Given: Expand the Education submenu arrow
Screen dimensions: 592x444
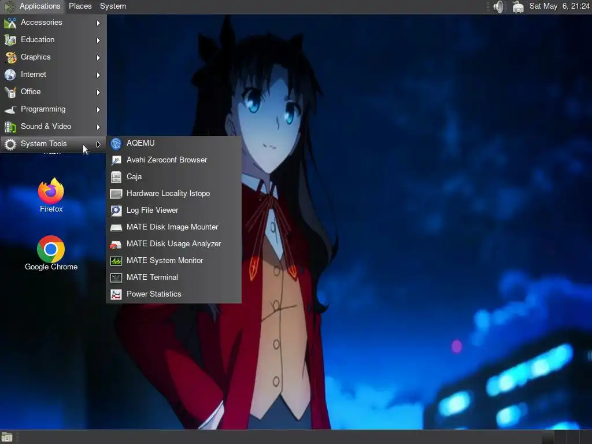Looking at the screenshot, I should 98,40.
